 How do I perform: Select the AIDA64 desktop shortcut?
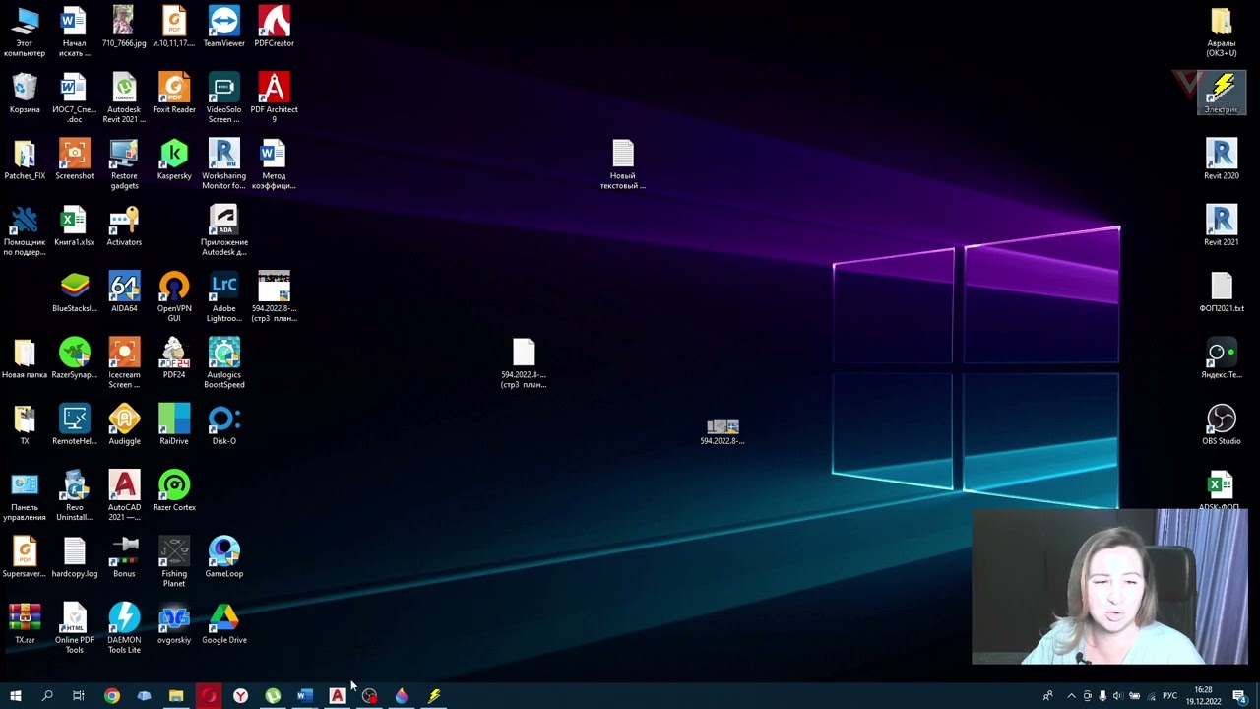124,291
